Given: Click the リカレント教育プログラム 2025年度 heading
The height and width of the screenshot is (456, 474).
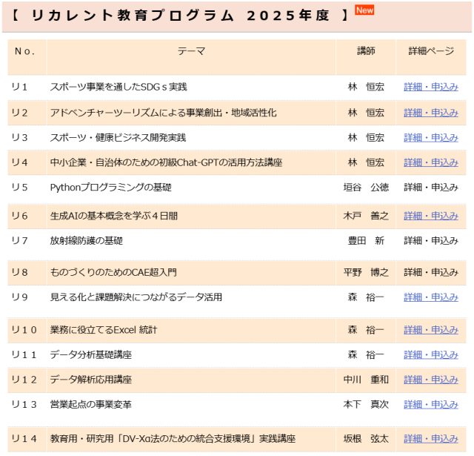Looking at the screenshot, I should 179,16.
